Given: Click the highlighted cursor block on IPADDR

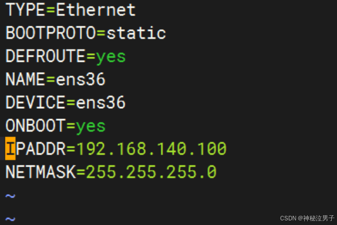Looking at the screenshot, I should click(x=10, y=148).
